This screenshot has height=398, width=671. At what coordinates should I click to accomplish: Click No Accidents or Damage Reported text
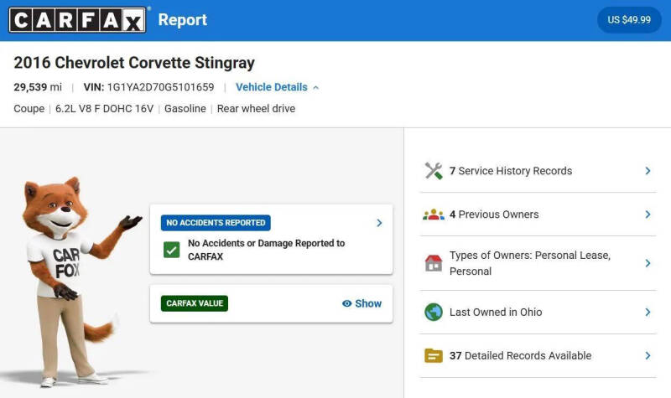click(266, 250)
